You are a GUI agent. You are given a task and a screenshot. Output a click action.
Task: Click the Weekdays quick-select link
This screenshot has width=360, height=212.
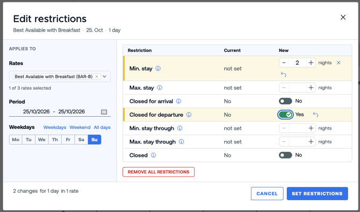55,127
